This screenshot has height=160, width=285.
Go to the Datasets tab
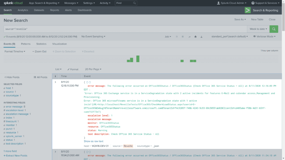tap(39, 10)
